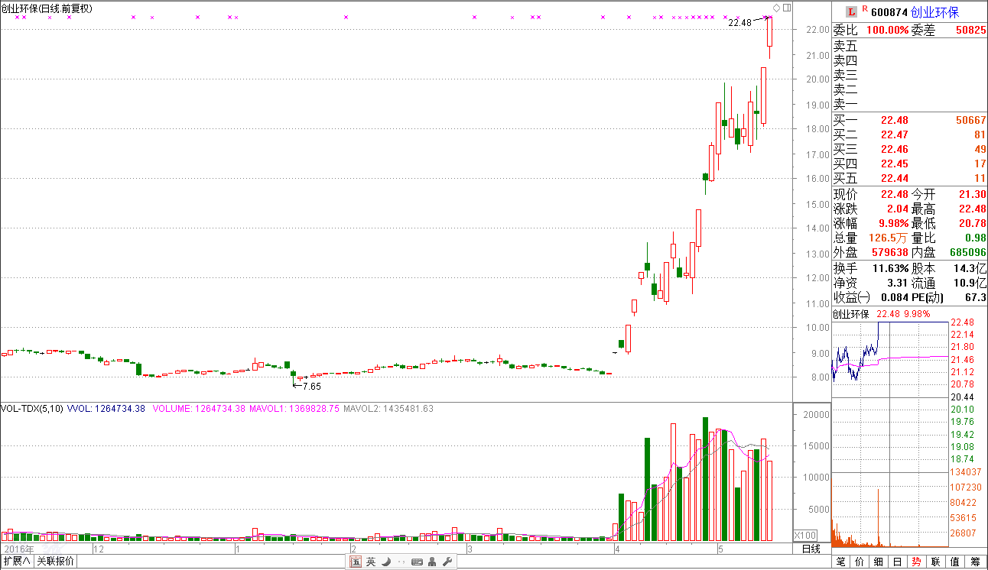
Task: Click the split-panel icon at chart top-right
Action: (x=788, y=8)
